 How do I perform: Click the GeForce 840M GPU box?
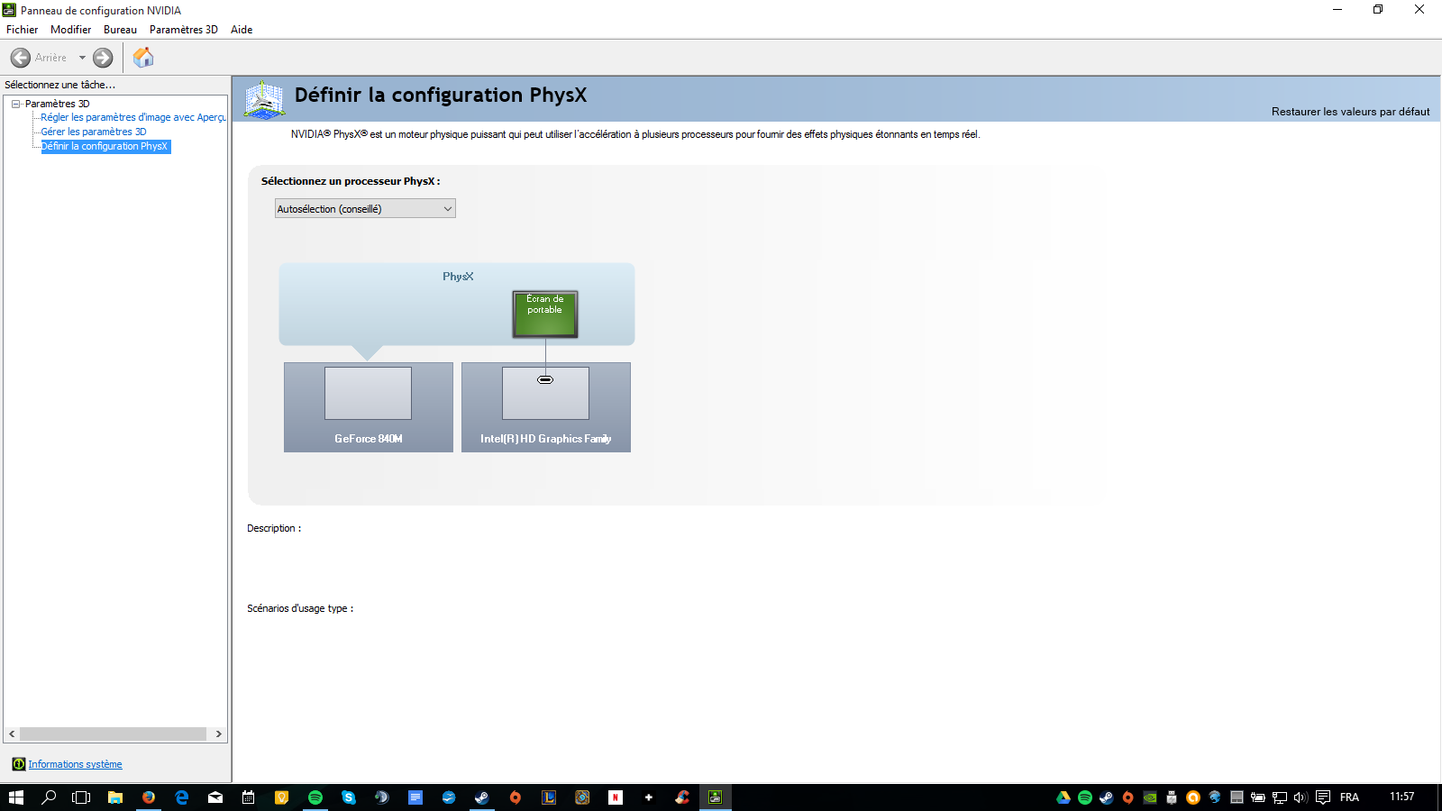[x=368, y=406]
